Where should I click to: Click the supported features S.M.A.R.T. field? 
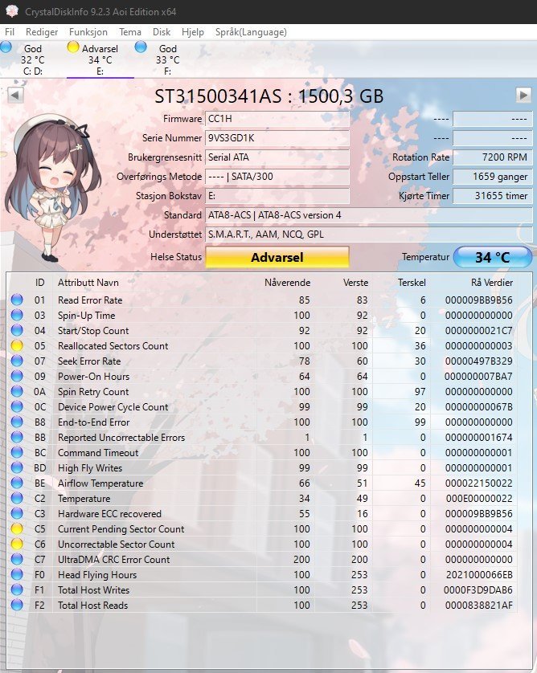(x=369, y=235)
